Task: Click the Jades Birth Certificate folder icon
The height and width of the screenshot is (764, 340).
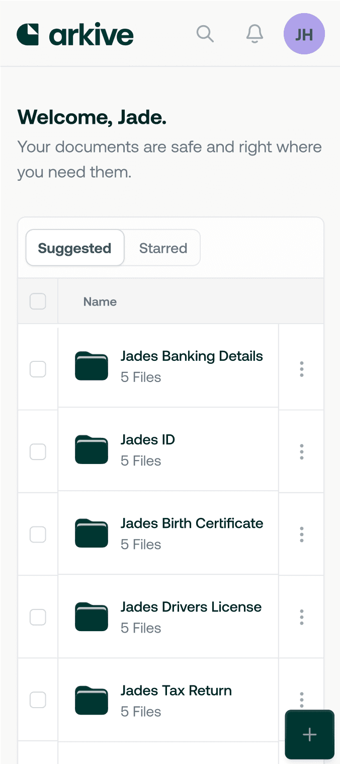Action: coord(92,533)
